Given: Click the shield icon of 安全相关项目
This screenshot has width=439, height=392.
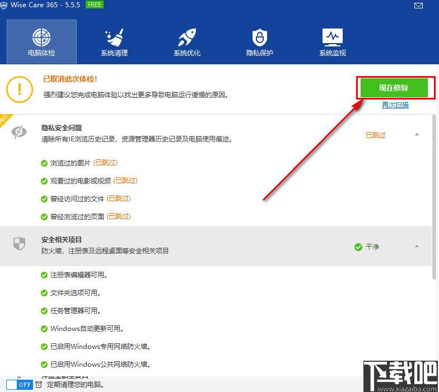Looking at the screenshot, I should click(19, 244).
